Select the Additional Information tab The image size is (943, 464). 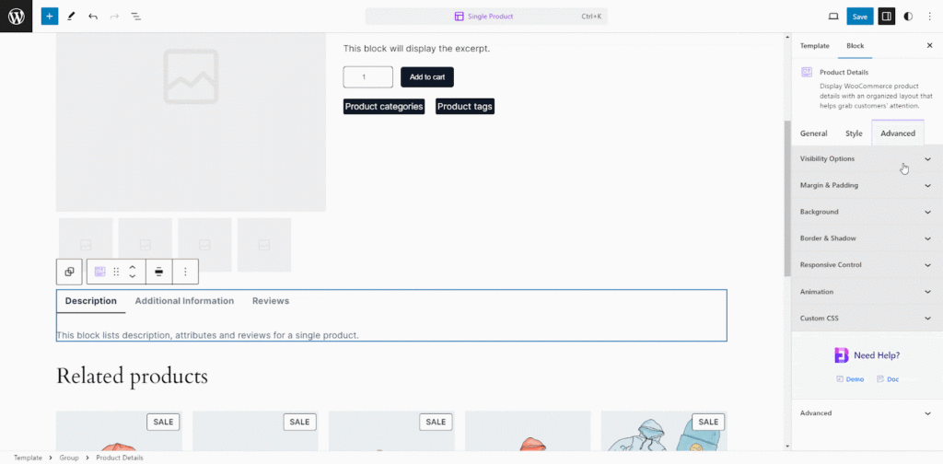point(184,301)
